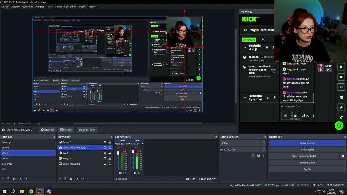Open advanced audio properties gears icon
The height and width of the screenshot is (195, 347).
click(194, 179)
